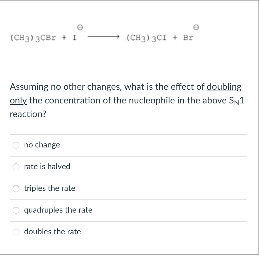Click the underlined word "only"
Viewport: 259px width, 260px height.
click(18, 101)
